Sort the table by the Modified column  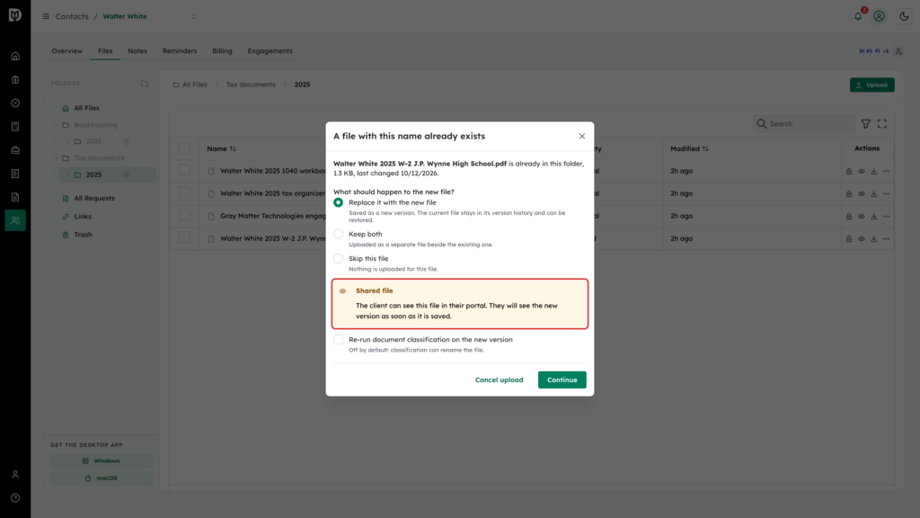pos(689,148)
